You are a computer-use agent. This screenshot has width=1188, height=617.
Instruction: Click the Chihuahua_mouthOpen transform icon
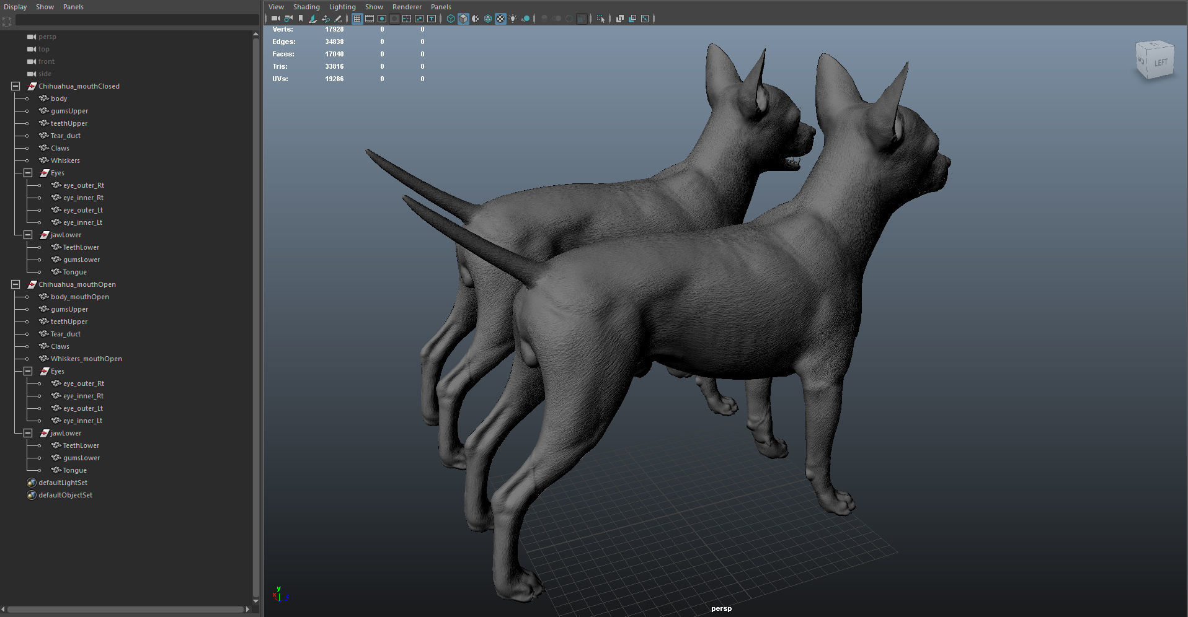coord(32,284)
